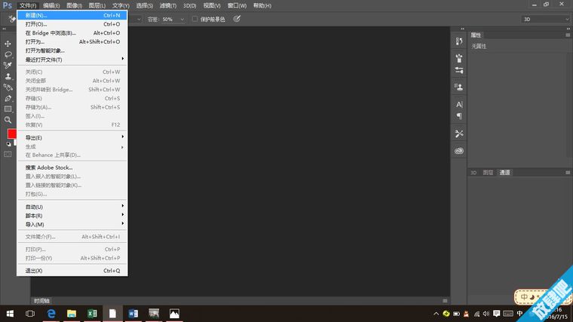This screenshot has height=322, width=573.
Task: Select the Pen tool
Action: click(8, 98)
